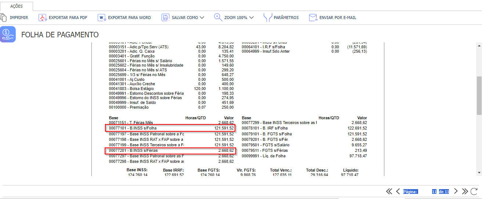Screen dimensions: 482x199
Task: Click row 00064999 - Insuf.Sdo.Anter
Action: click(x=304, y=52)
